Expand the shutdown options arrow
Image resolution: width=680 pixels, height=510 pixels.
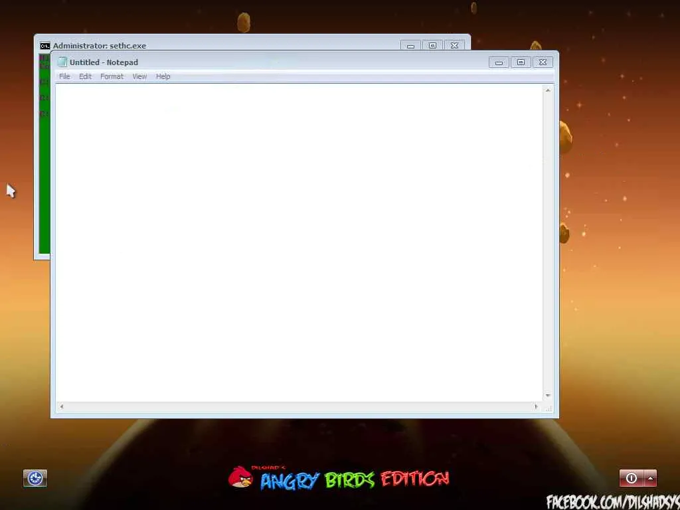651,478
